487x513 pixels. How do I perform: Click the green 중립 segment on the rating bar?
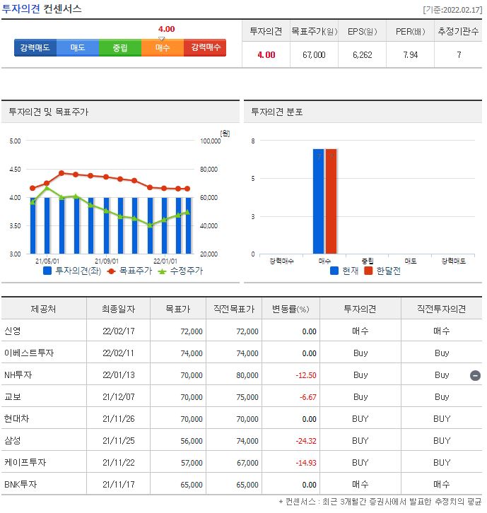pos(120,48)
